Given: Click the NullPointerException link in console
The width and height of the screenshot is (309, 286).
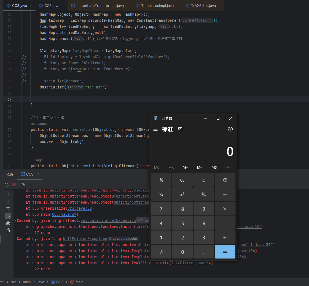Looking at the screenshot, I should (x=85, y=239).
